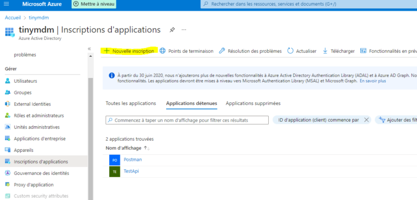Follow the En savoir plus link

(373, 81)
